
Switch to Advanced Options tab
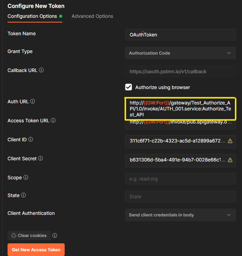tap(92, 16)
